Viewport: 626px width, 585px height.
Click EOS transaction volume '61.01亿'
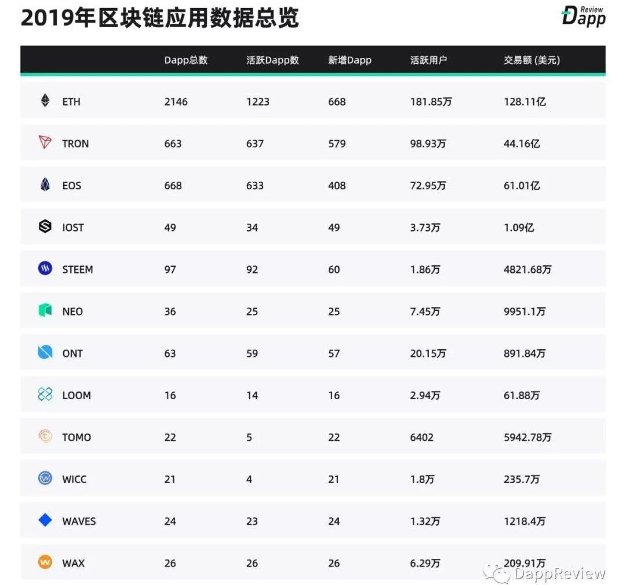tap(522, 185)
